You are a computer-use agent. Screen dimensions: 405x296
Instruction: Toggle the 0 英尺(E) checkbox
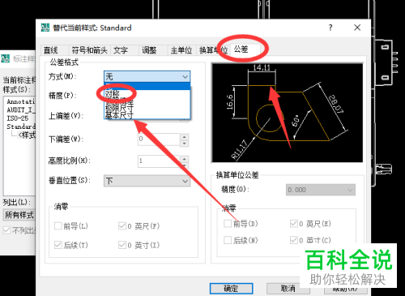tap(294, 224)
